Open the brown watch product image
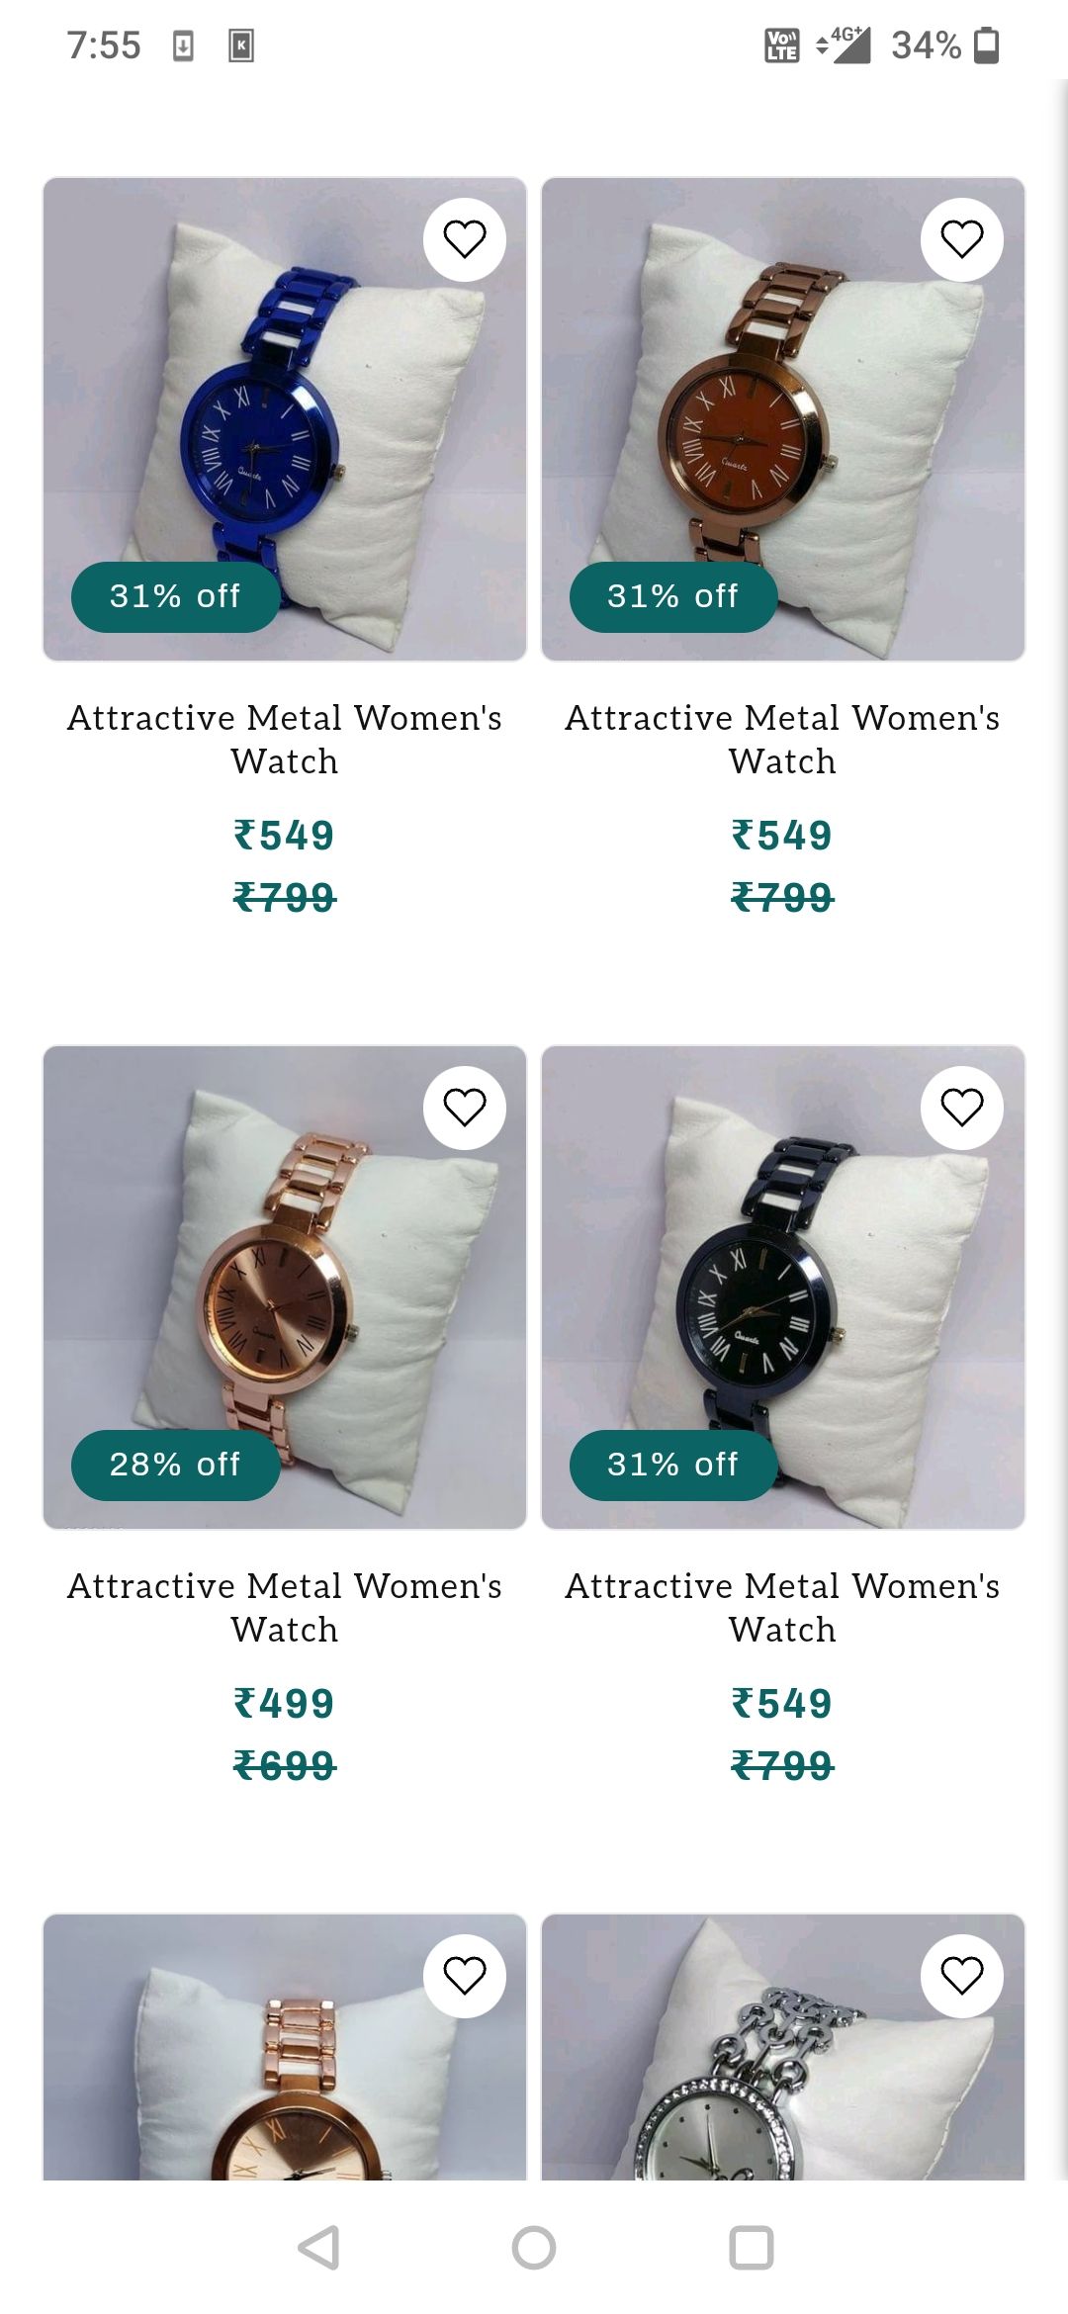 [783, 419]
